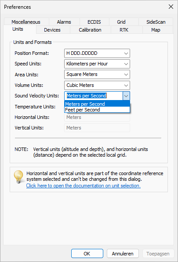Select the Devices tab
The image size is (178, 262).
tap(52, 30)
